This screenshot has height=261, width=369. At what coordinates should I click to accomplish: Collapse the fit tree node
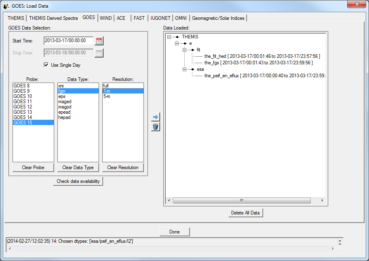coord(184,50)
